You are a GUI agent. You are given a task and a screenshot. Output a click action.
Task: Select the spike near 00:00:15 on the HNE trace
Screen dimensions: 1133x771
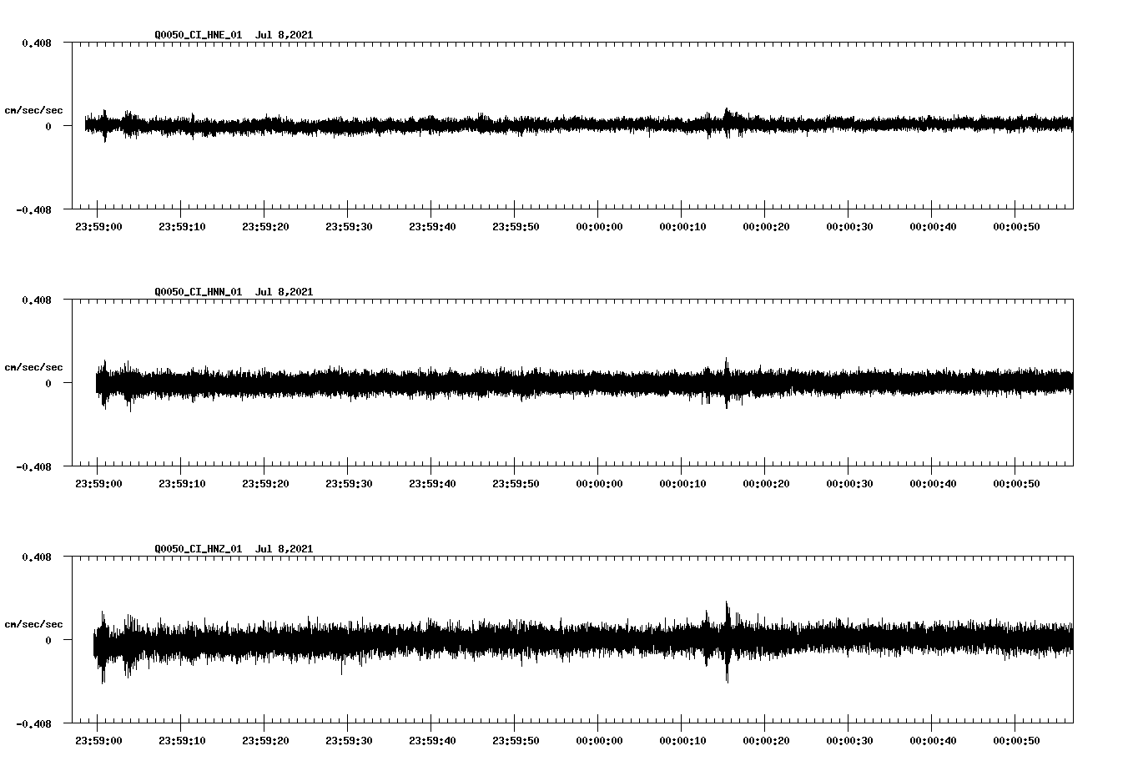(727, 117)
